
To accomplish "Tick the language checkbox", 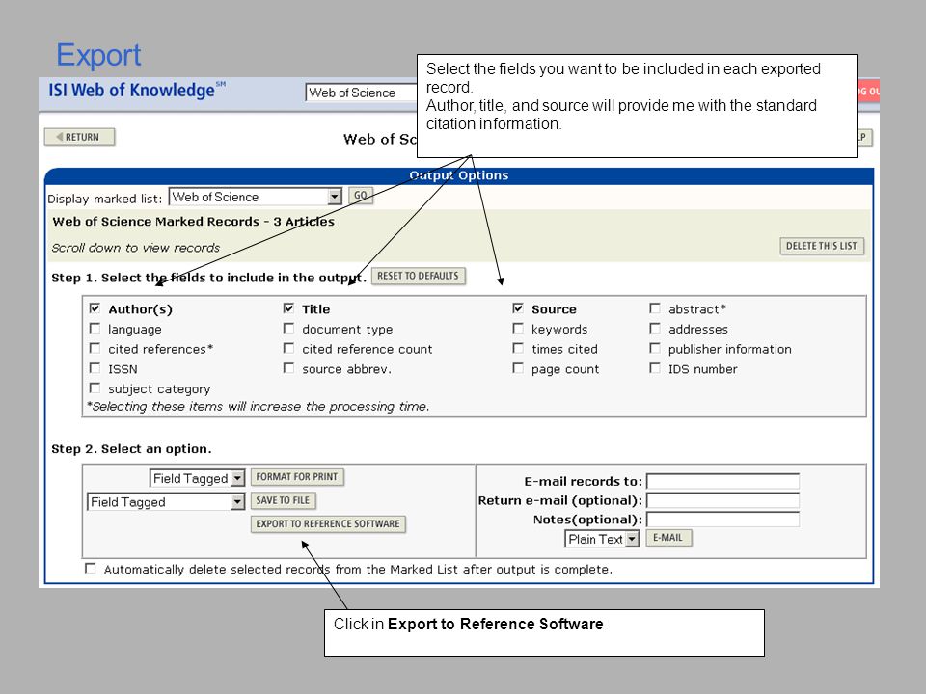I will click(95, 328).
